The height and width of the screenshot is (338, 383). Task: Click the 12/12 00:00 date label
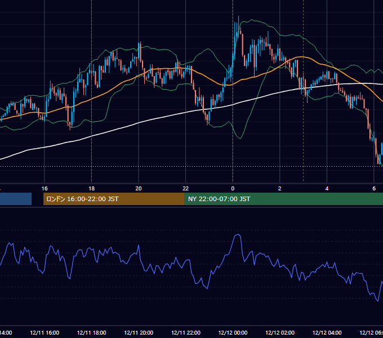tap(233, 332)
